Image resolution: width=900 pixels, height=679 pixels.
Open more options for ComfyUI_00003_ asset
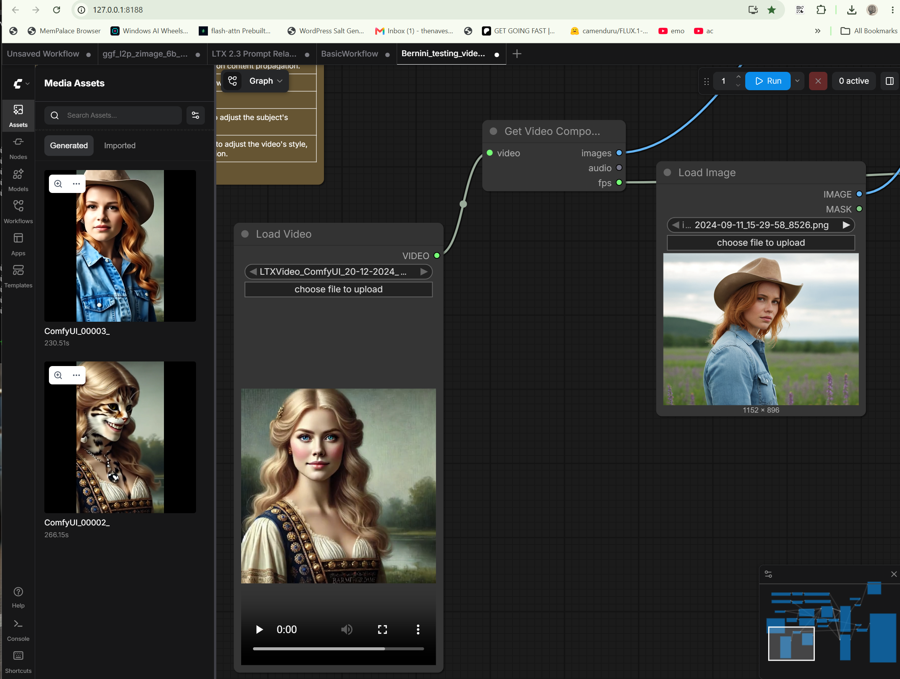pos(76,183)
